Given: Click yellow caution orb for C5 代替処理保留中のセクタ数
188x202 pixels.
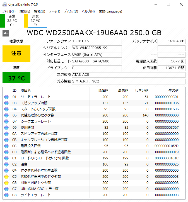Looking at the screenshot, I should pos(6,177).
